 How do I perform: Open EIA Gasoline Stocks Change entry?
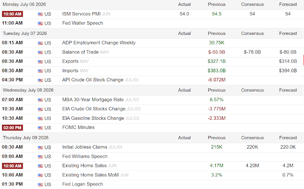point(93,118)
